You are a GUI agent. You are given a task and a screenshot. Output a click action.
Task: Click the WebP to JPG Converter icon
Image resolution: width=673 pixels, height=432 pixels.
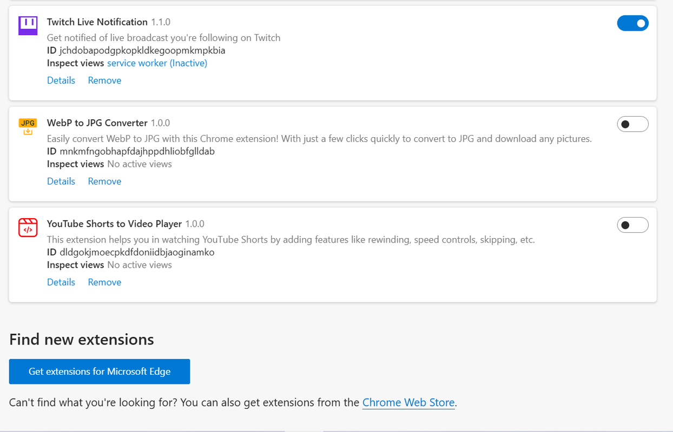(x=28, y=126)
